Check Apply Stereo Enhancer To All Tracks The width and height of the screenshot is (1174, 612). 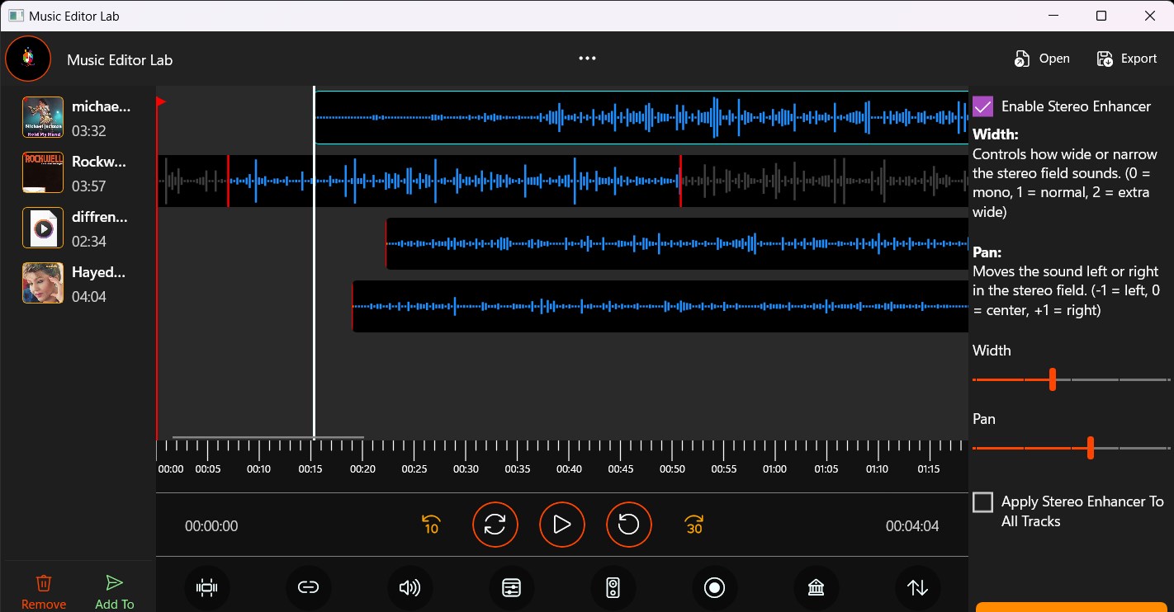coord(982,501)
